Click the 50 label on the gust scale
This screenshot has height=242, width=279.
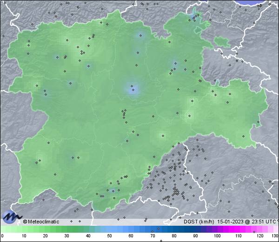coord(109,236)
